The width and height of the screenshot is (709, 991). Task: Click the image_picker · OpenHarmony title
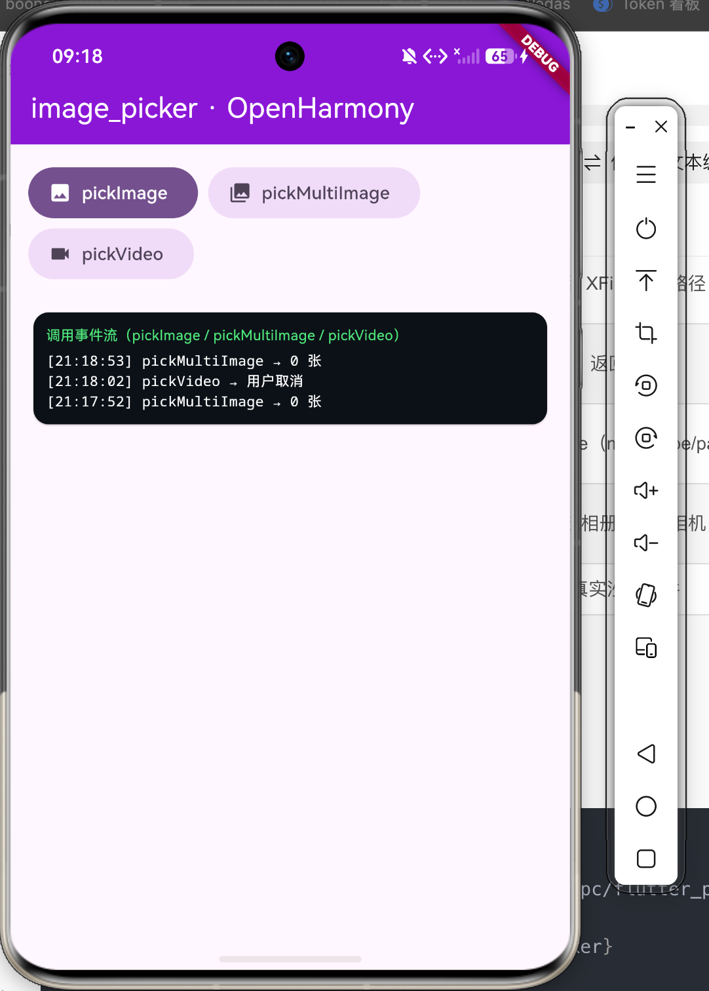223,108
